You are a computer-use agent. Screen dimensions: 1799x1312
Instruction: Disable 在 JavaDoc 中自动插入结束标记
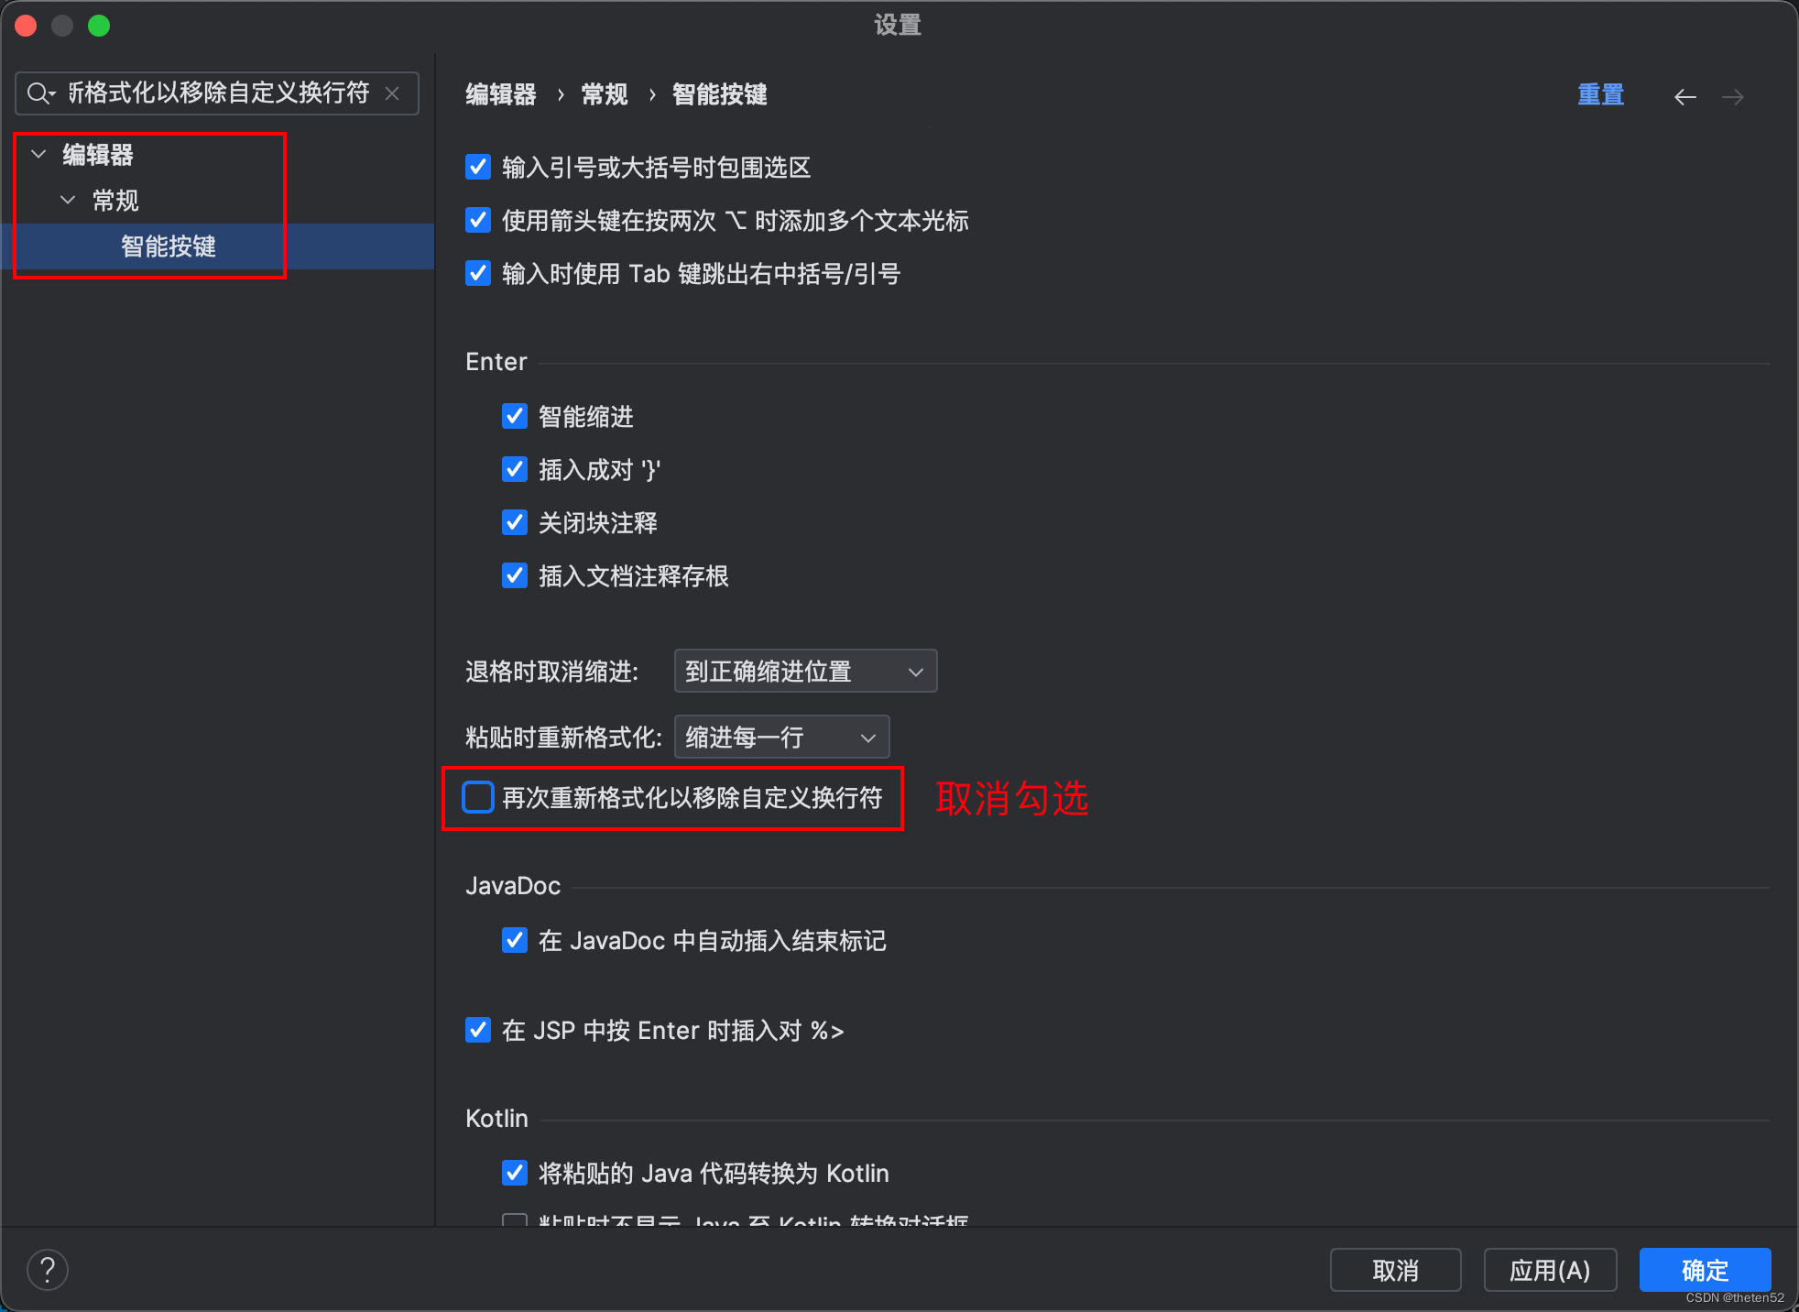point(515,940)
